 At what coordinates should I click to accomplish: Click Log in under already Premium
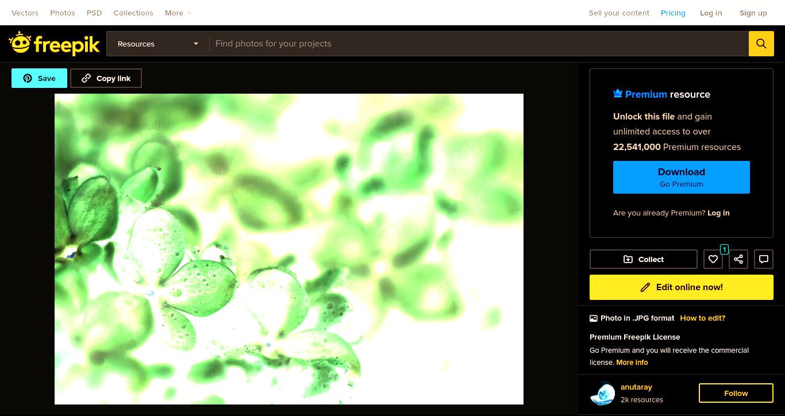(x=718, y=213)
